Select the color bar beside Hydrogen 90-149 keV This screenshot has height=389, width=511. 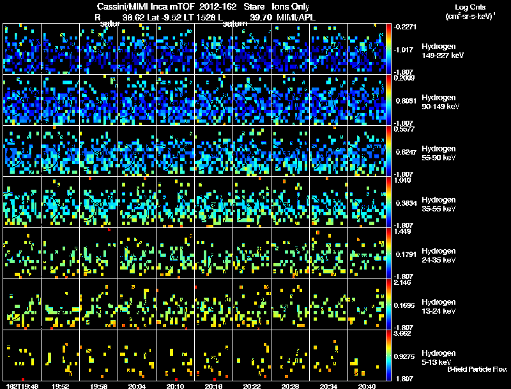coord(388,100)
